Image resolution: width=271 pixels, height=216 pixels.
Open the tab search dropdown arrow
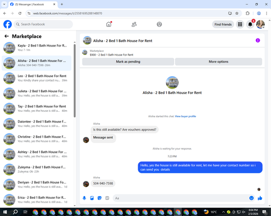tap(4, 4)
